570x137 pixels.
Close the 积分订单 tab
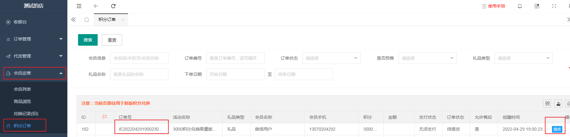click(123, 19)
